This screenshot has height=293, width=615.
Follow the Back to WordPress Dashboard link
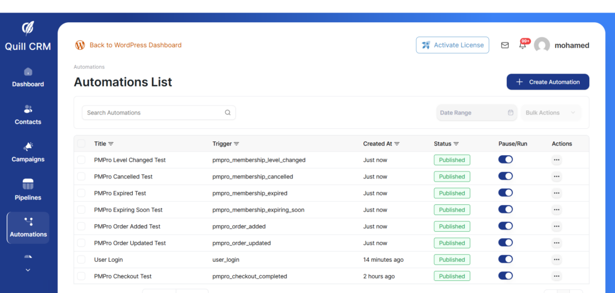135,45
